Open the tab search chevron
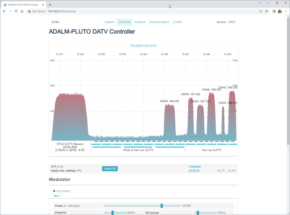 tap(260, 3)
